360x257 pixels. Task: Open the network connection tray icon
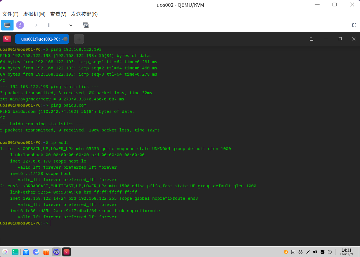coord(308,252)
